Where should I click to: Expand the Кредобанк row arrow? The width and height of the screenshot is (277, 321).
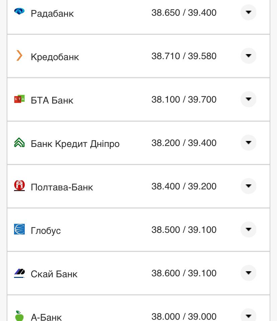click(248, 56)
